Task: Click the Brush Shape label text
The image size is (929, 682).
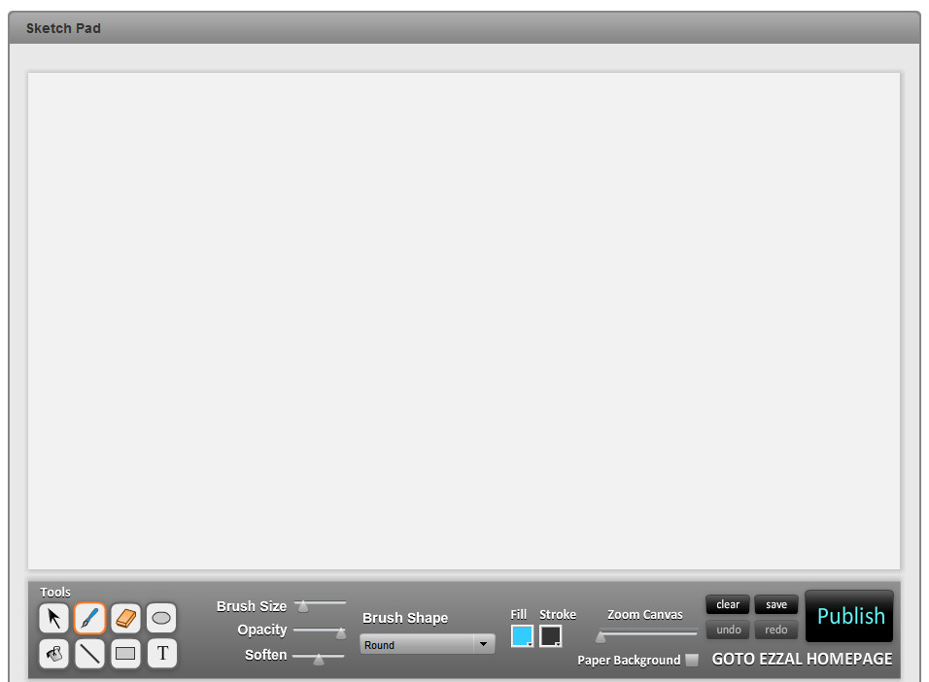Action: [405, 618]
